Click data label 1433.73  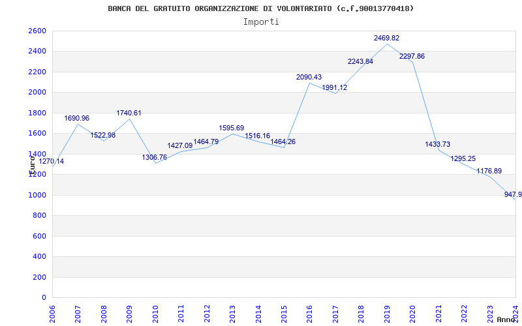438,144
